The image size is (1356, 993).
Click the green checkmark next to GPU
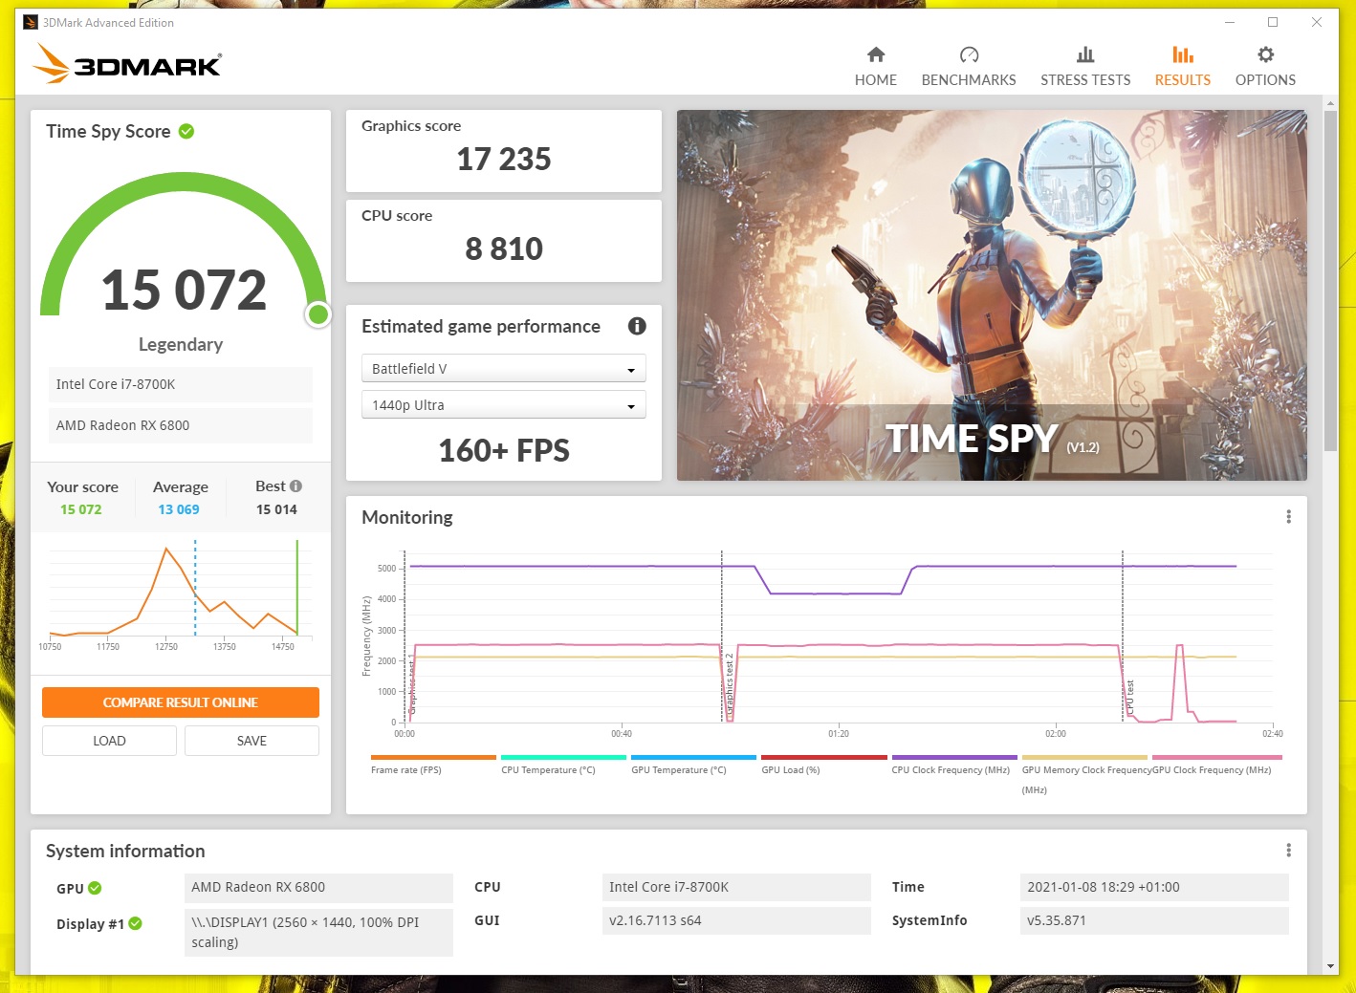click(x=95, y=888)
